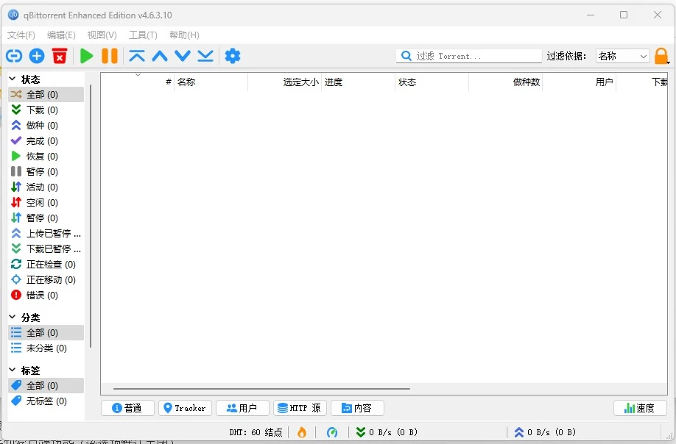Open the add torrent link tool
This screenshot has width=676, height=444.
coord(13,55)
